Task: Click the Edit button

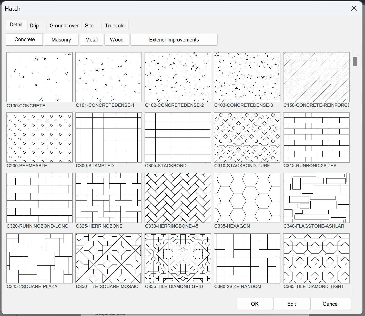Action: 292,304
